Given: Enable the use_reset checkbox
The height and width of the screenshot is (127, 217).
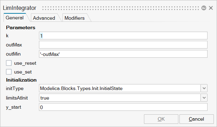Looking at the screenshot, I should coord(9,63).
